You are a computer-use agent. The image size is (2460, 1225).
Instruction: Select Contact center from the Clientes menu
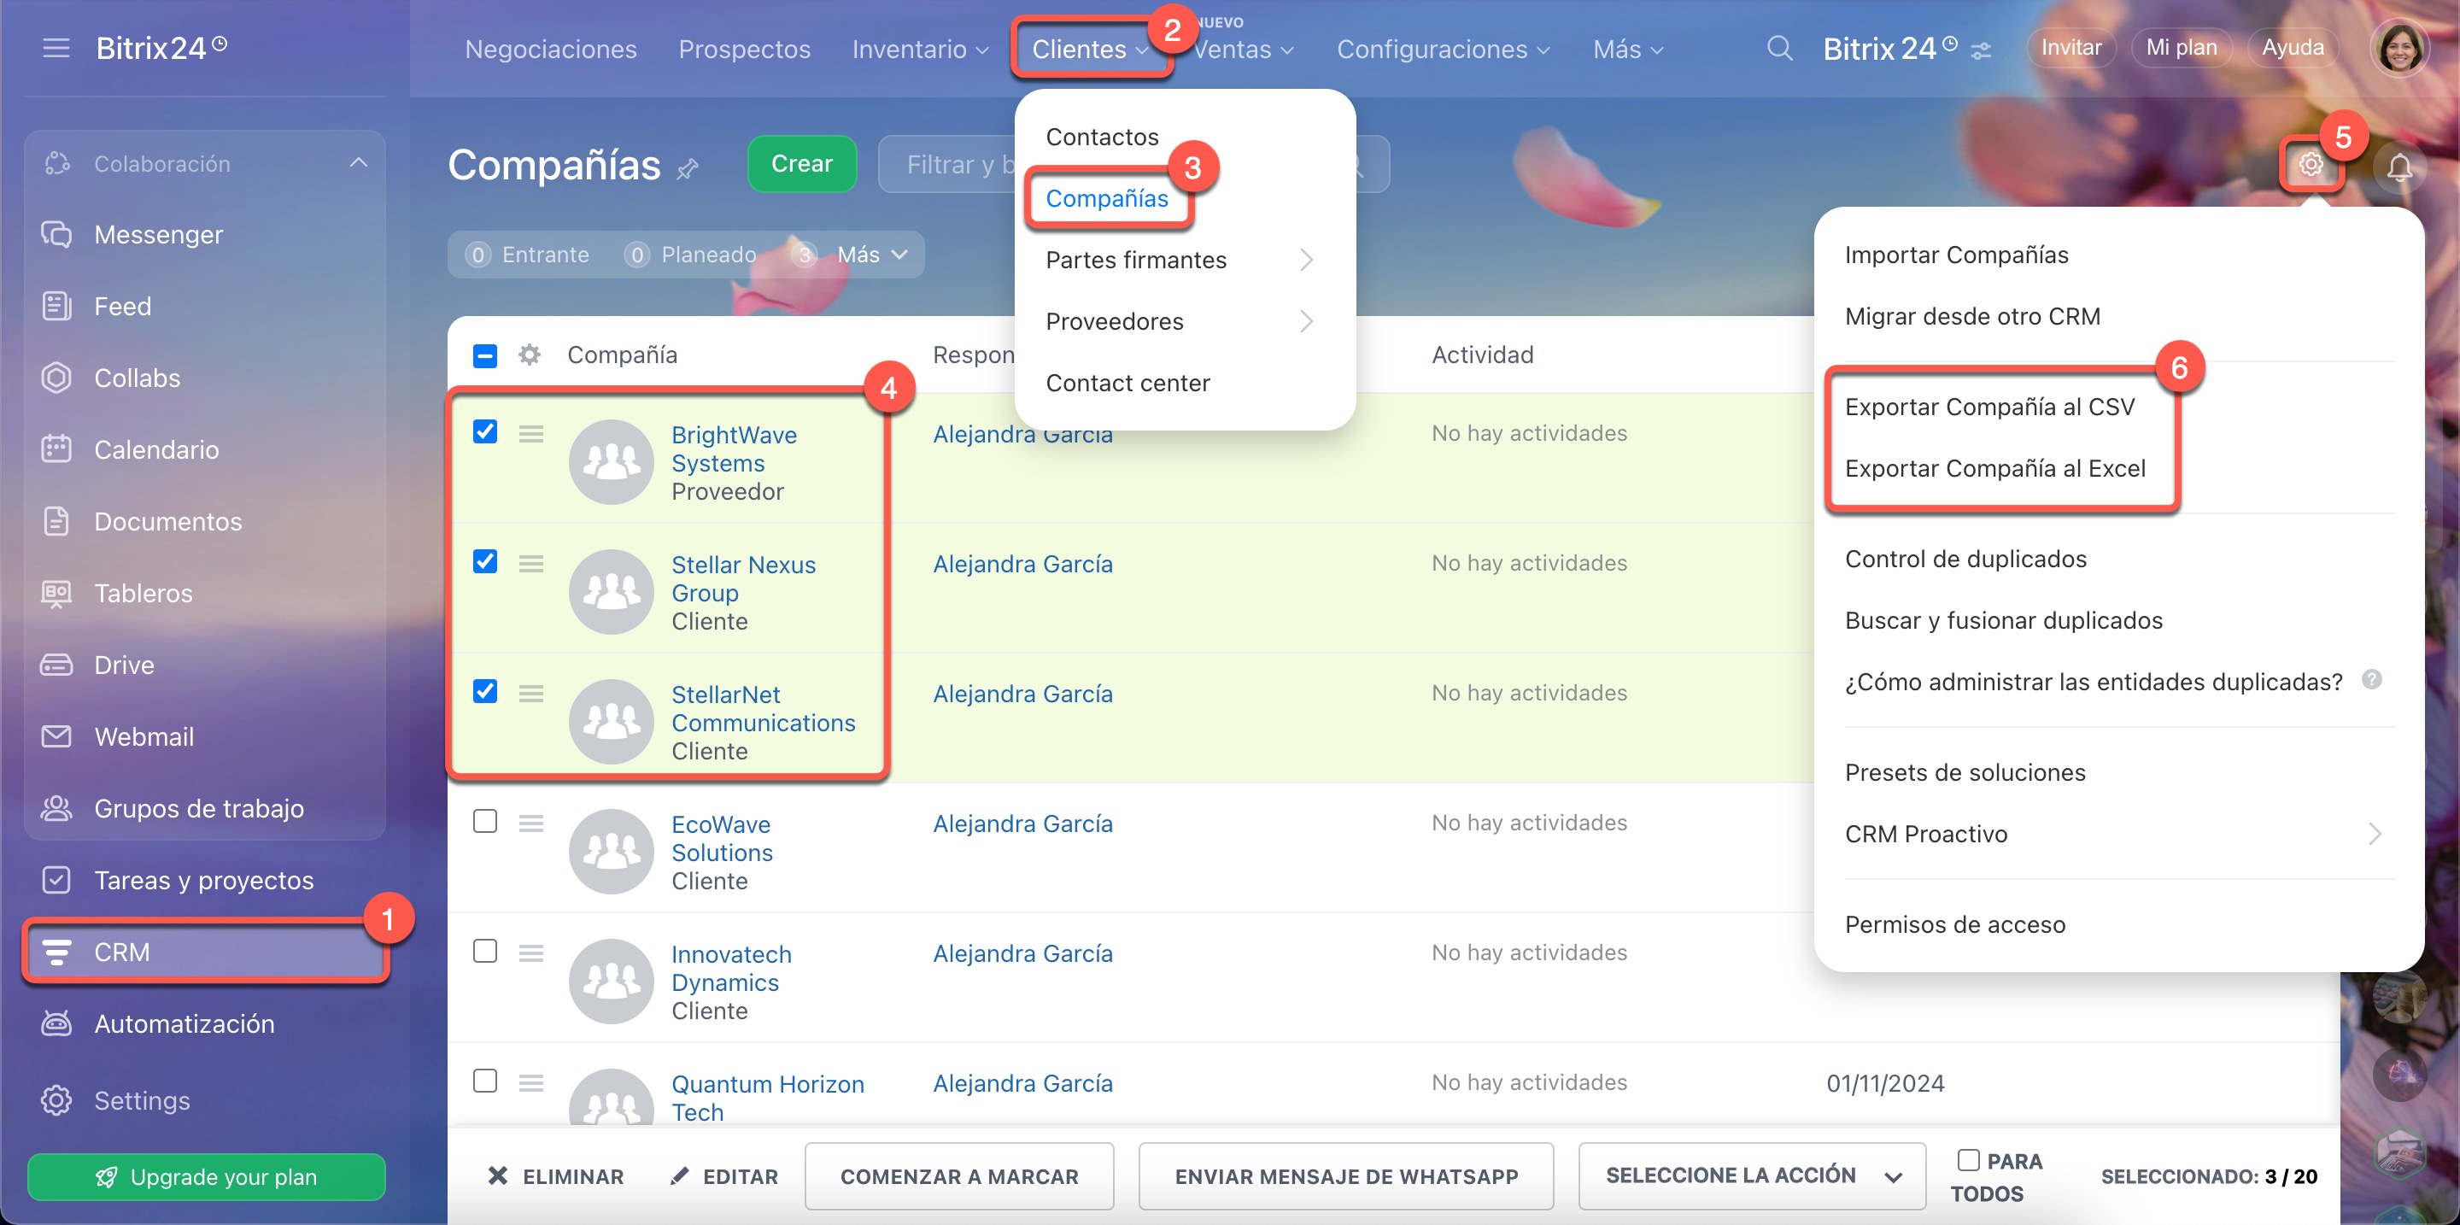(x=1127, y=383)
